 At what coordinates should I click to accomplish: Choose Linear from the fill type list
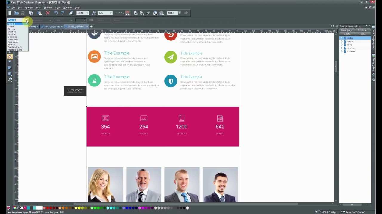11,26
